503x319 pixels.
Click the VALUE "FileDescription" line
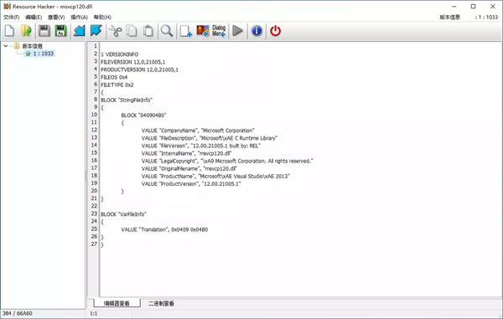[210, 138]
